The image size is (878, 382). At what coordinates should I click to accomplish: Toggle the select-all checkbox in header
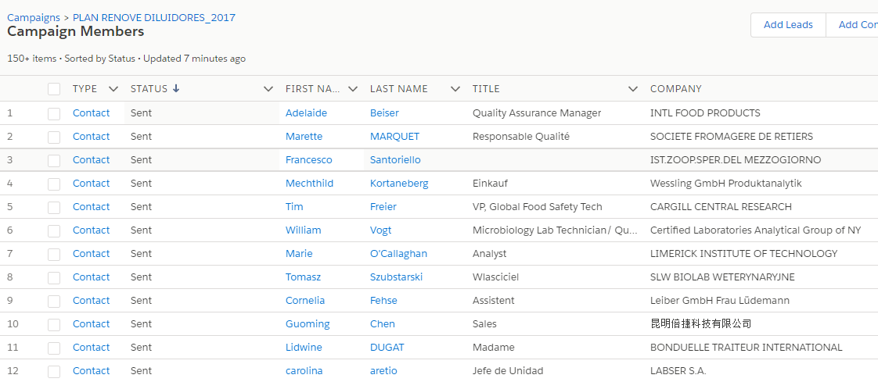click(54, 89)
